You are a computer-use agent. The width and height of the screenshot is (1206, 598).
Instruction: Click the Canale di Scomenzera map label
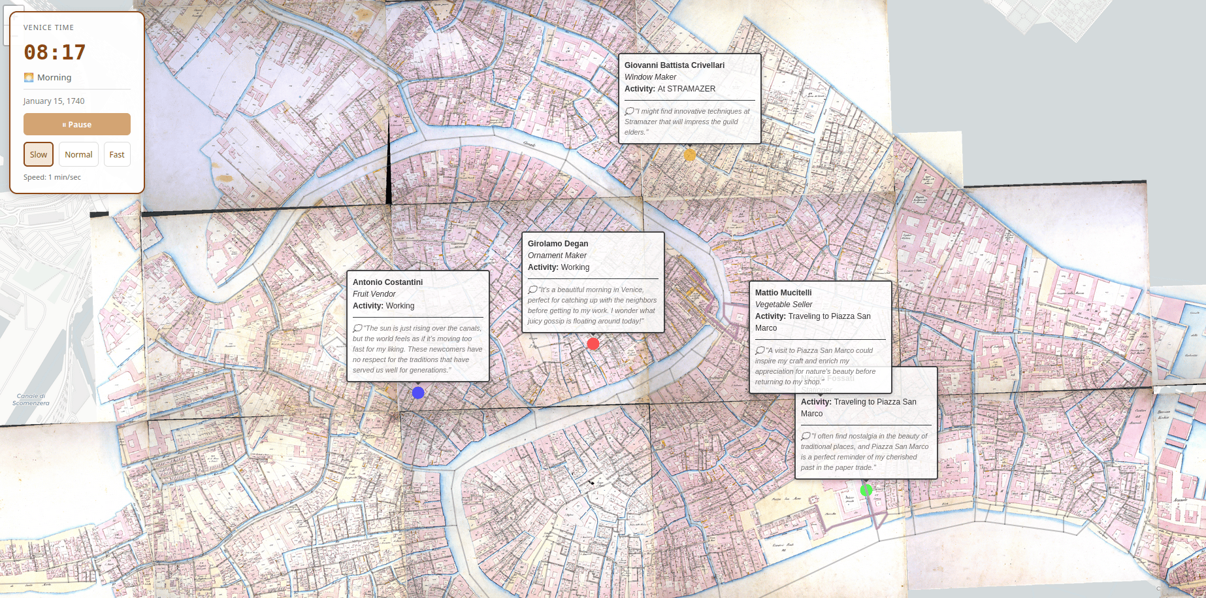31,399
